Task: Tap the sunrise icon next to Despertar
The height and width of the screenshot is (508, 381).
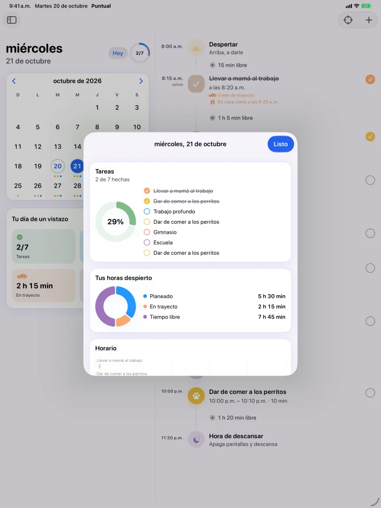Action: click(196, 48)
